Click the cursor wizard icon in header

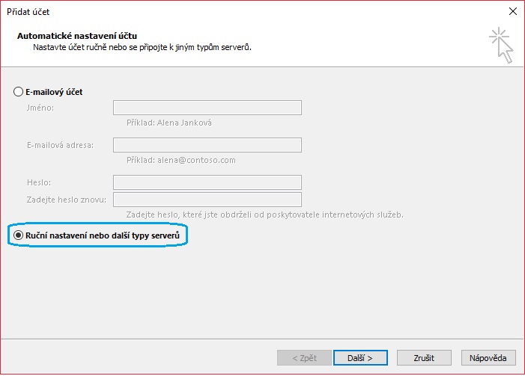click(x=500, y=44)
